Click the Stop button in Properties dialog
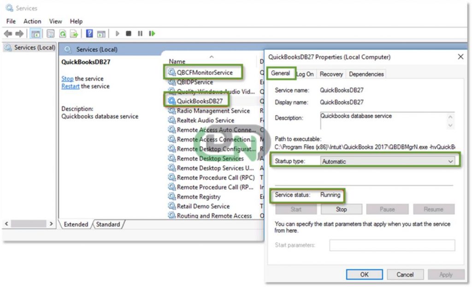Image resolution: width=472 pixels, height=287 pixels. pos(342,209)
